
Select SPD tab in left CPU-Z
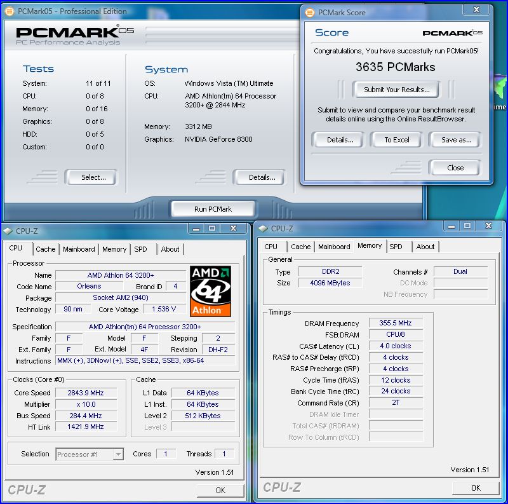[140, 249]
